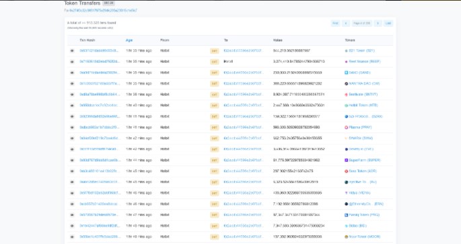The height and width of the screenshot is (244, 461).
Task: Click the From column header
Action: pyautogui.click(x=165, y=40)
